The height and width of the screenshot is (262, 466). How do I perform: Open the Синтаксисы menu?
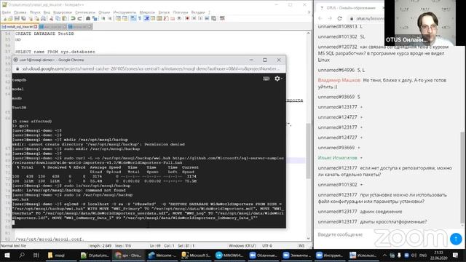[x=85, y=12]
